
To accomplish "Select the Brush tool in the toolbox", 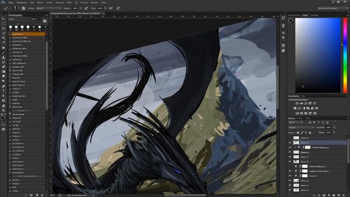I will tap(3, 53).
